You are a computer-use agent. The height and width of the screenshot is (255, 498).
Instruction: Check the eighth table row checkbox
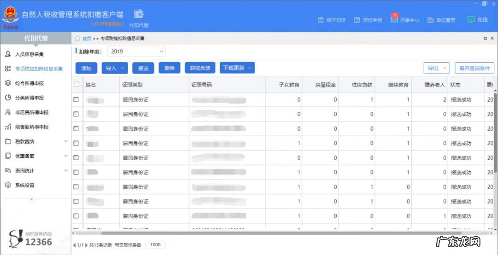click(76, 202)
